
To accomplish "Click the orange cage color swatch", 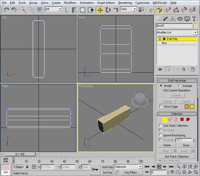I will pyautogui.click(x=187, y=107).
